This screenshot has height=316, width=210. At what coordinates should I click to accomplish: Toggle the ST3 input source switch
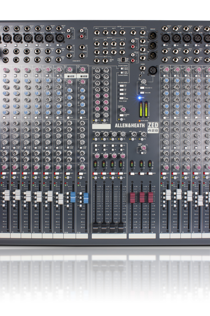point(122,68)
